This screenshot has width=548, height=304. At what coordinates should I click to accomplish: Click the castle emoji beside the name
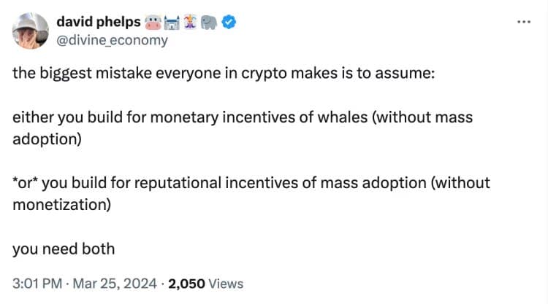coord(172,23)
